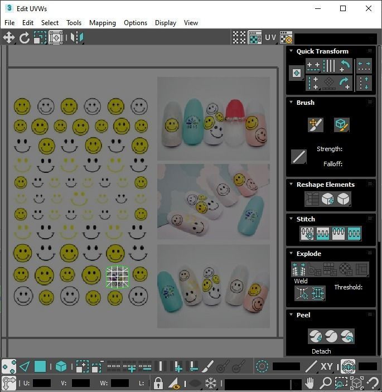Screen dimensions: 382x392
Task: Open the texture checker options icon
Action: 286,38
